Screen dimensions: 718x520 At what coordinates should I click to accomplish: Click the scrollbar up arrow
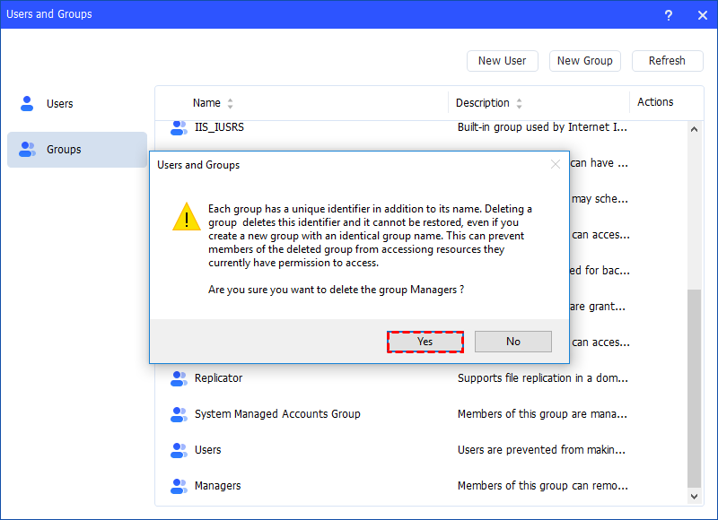(694, 129)
